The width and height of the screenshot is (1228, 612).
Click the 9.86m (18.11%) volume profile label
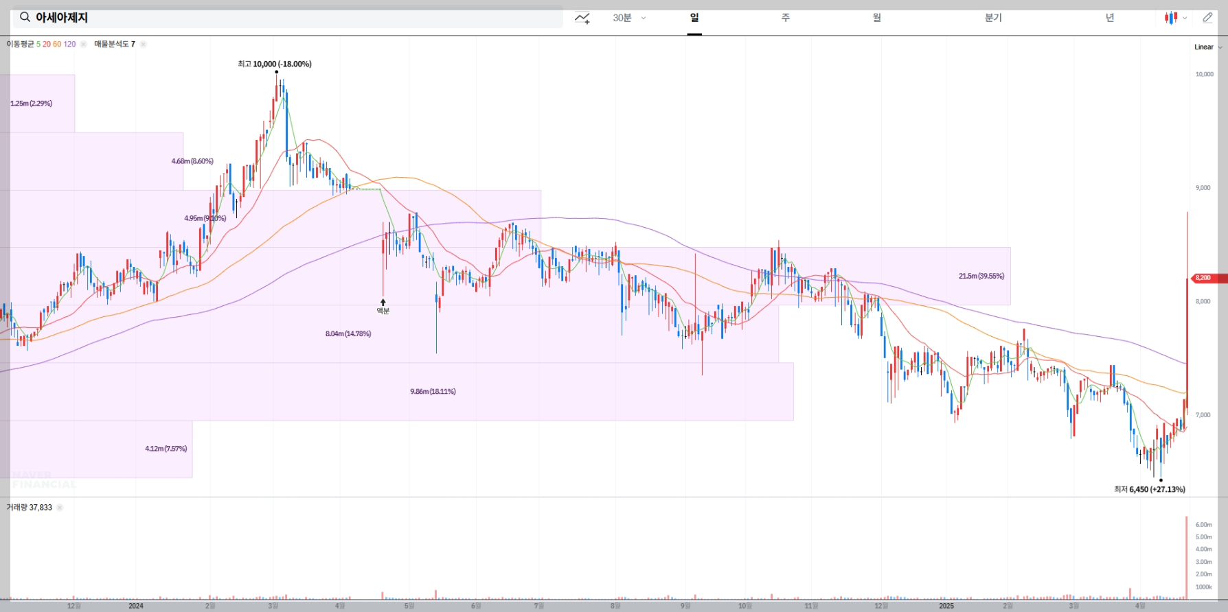click(433, 391)
